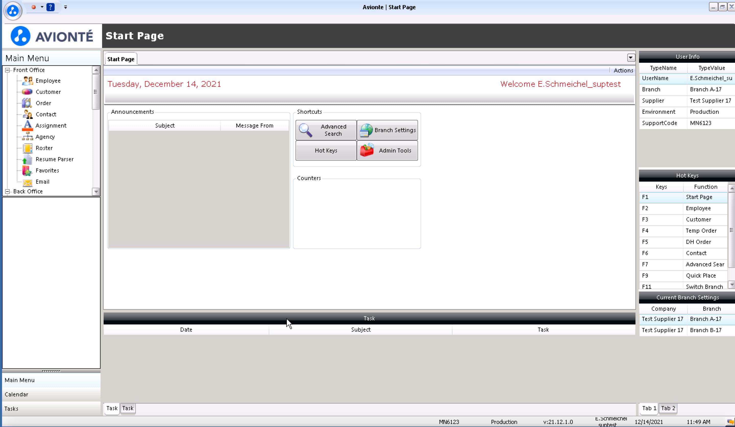Image resolution: width=735 pixels, height=427 pixels.
Task: Open the Email envelope icon
Action: coord(27,182)
